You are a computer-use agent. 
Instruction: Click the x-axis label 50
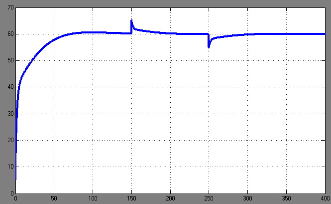coord(54,199)
